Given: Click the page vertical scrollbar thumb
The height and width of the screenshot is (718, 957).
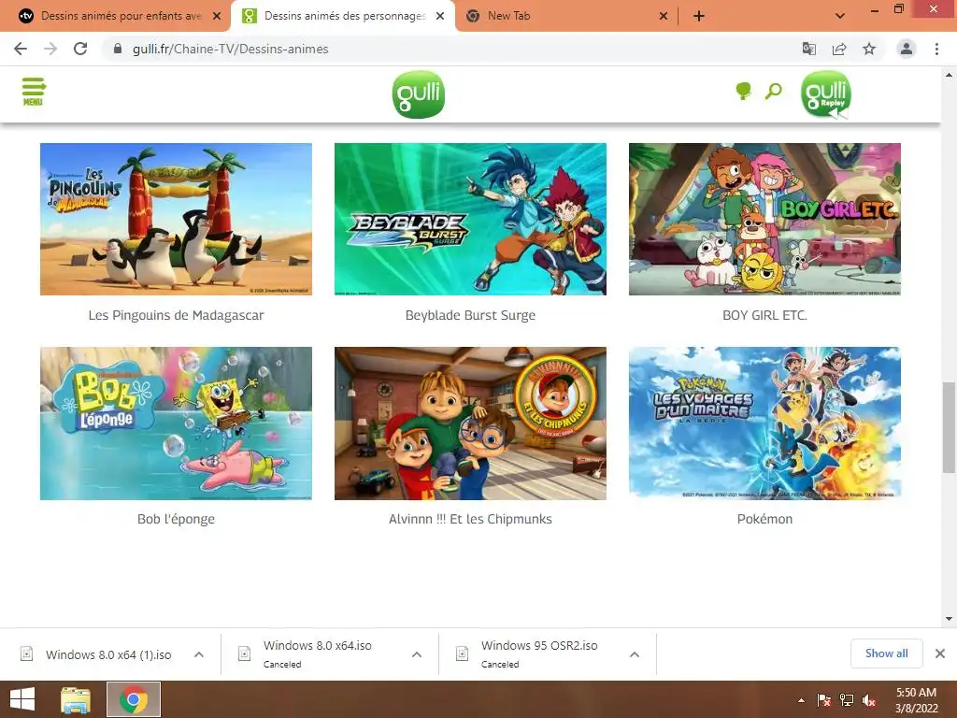Looking at the screenshot, I should click(x=949, y=427).
